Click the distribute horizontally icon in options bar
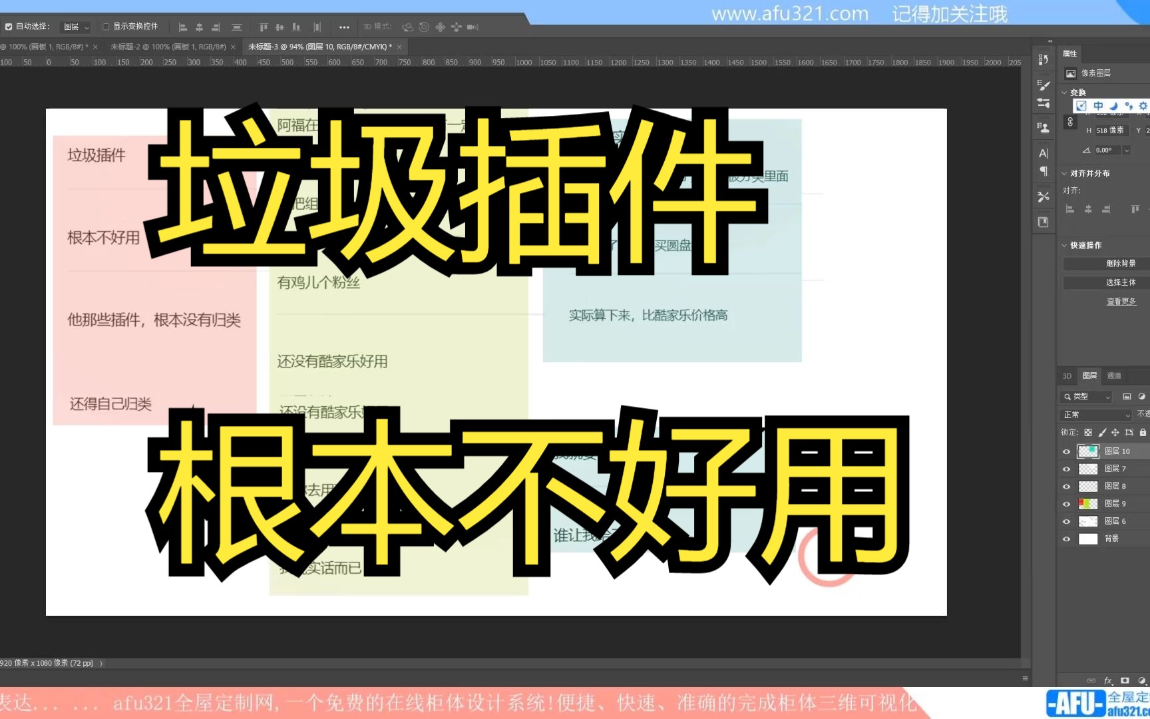The width and height of the screenshot is (1150, 719). pyautogui.click(x=317, y=27)
